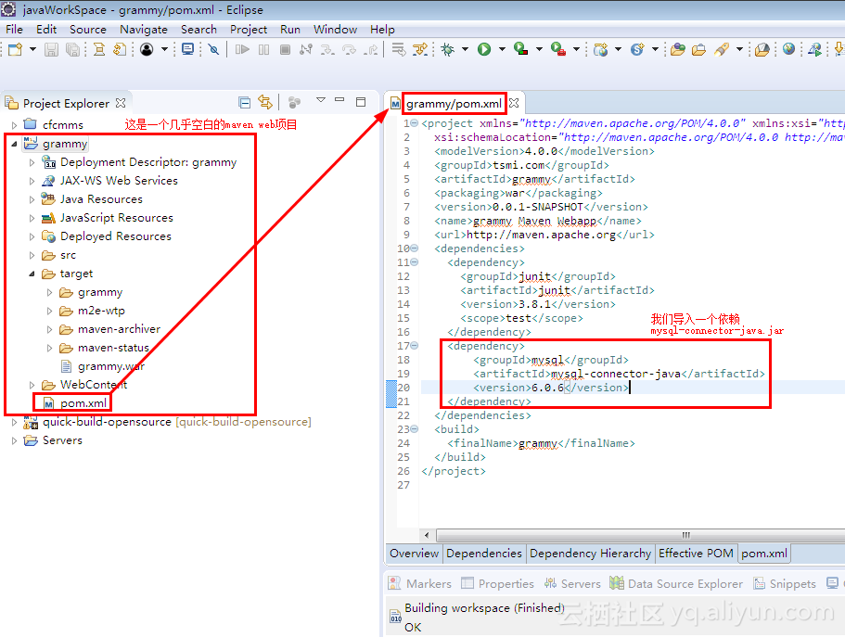This screenshot has height=637, width=845.
Task: Open the Run configurations dropdown arrow
Action: (502, 49)
